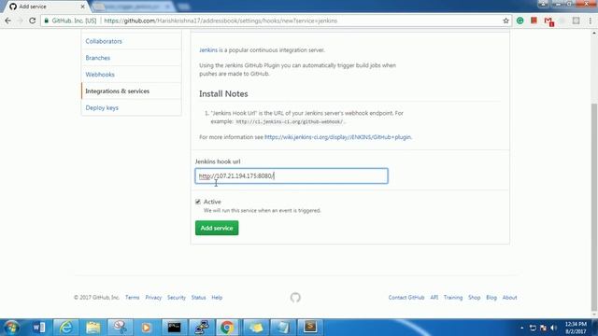
Task: Open Branches settings section
Action: 97,58
